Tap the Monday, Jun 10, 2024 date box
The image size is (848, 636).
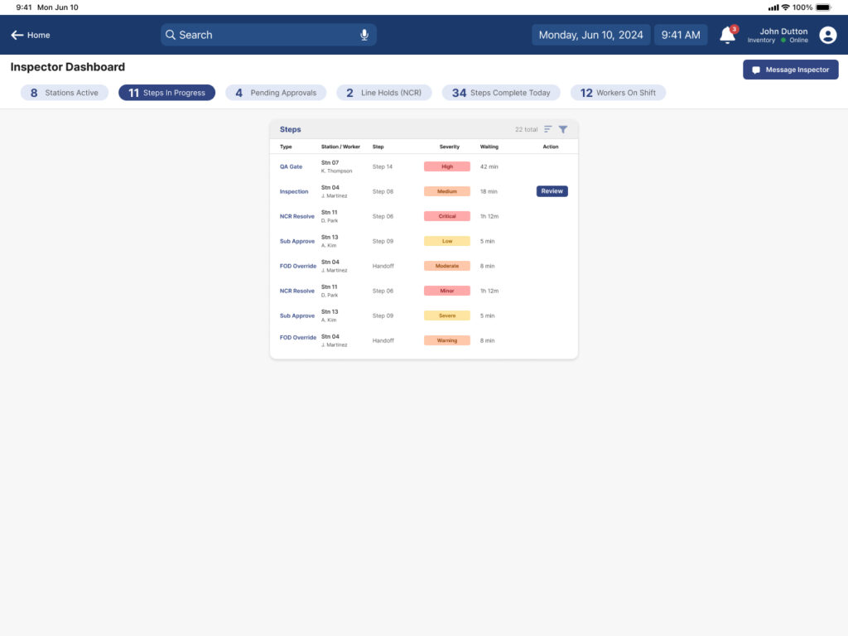point(590,35)
